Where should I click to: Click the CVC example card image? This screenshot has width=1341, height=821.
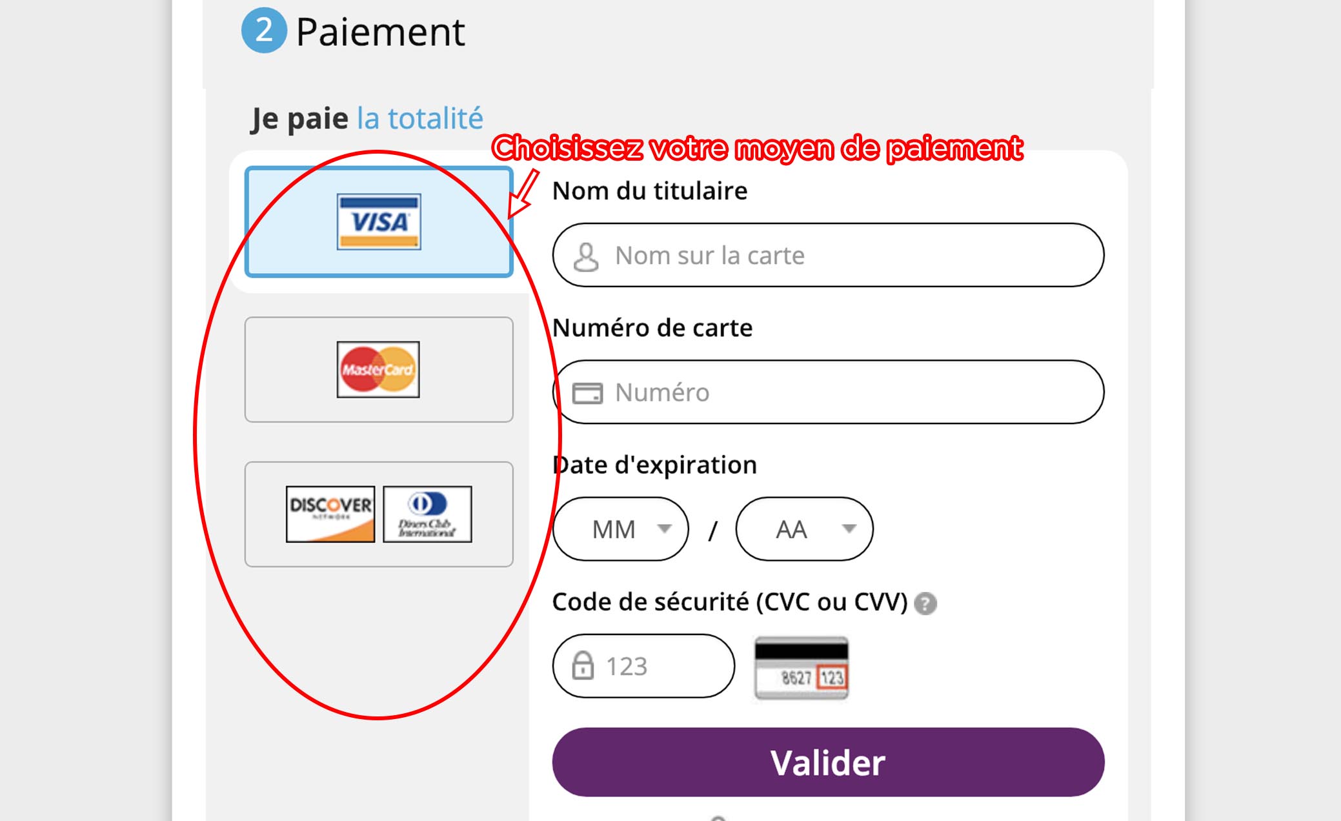tap(802, 668)
